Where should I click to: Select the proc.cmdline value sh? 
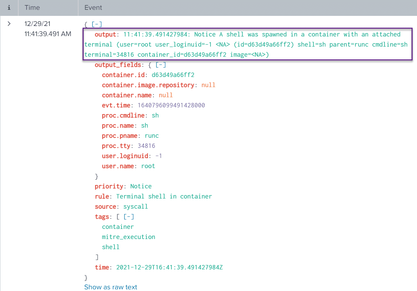[155, 115]
